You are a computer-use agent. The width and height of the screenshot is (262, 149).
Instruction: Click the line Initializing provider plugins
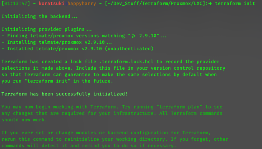(x=47, y=29)
